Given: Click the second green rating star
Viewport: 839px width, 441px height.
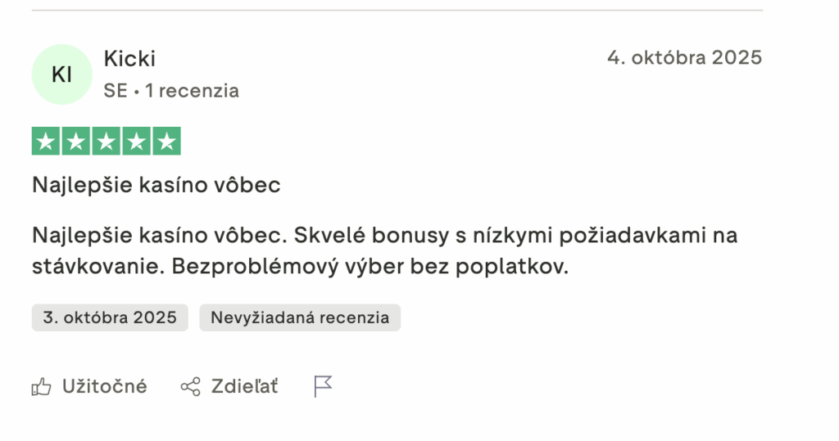Looking at the screenshot, I should tap(76, 142).
